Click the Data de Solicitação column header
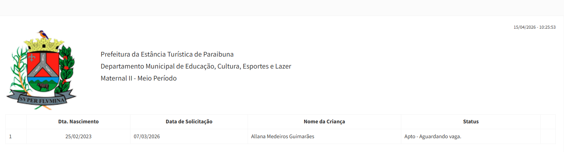The image size is (564, 152). pos(189,122)
